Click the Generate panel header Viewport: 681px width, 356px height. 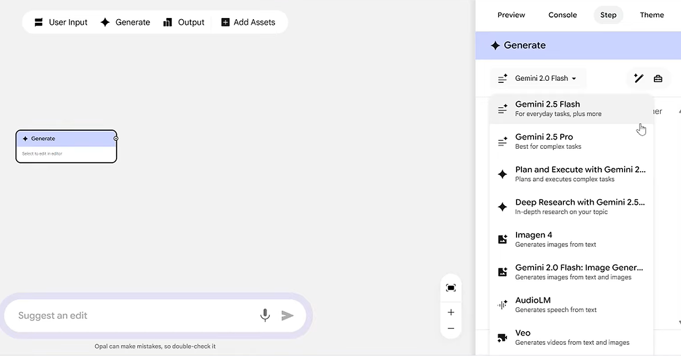(578, 45)
